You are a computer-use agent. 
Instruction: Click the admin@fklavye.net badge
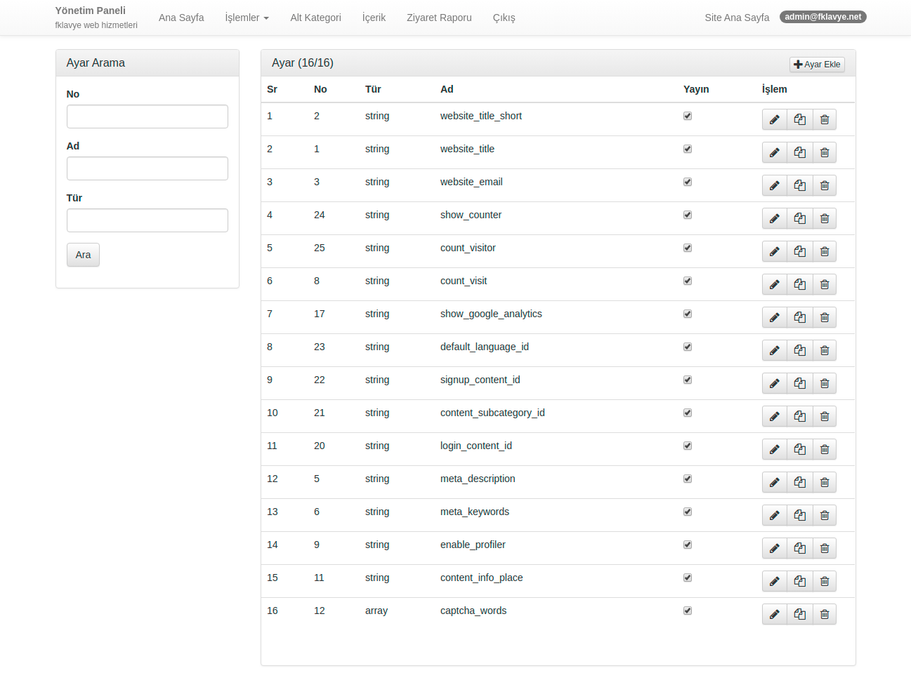click(x=823, y=17)
